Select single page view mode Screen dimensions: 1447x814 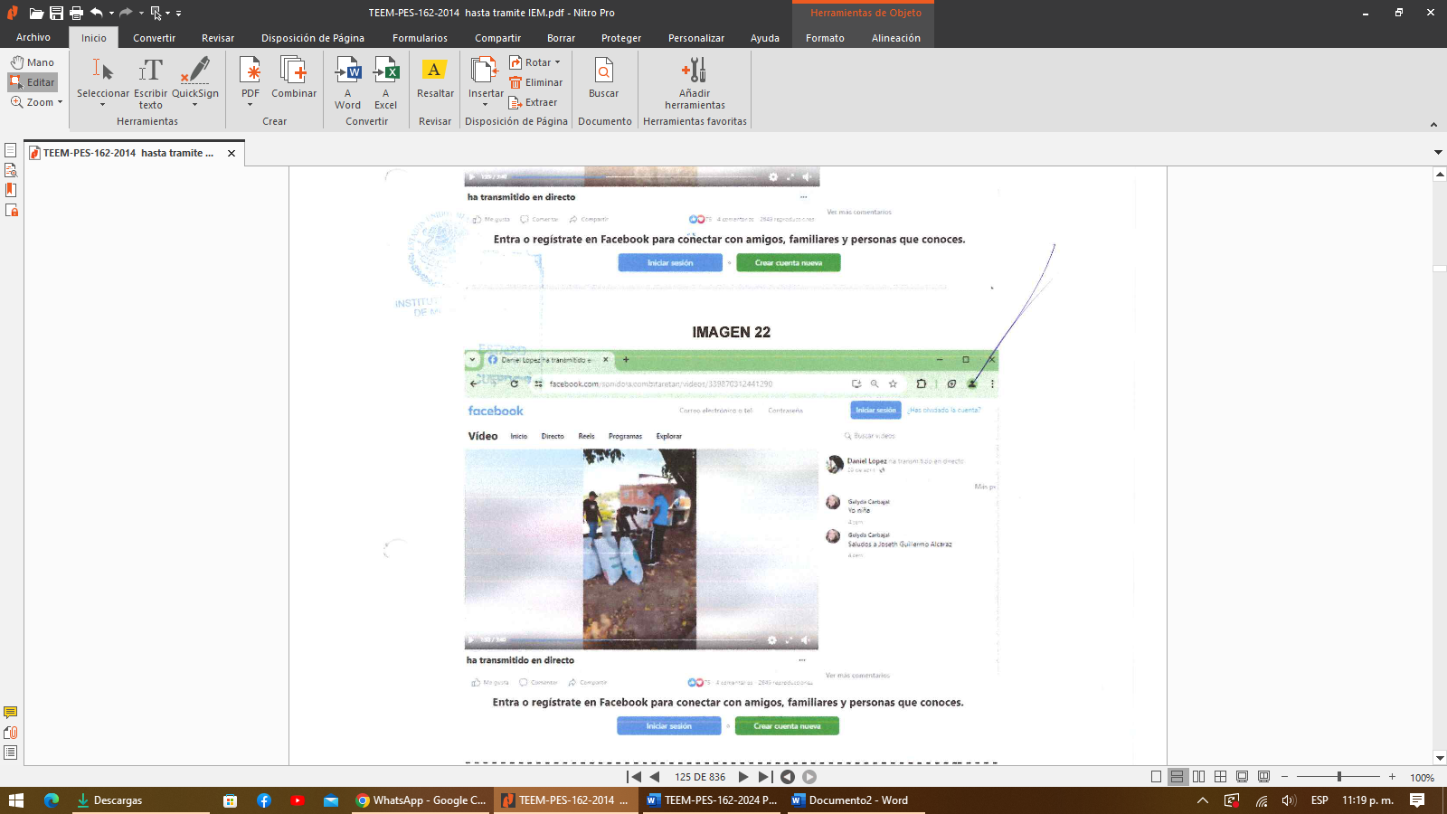click(x=1156, y=777)
